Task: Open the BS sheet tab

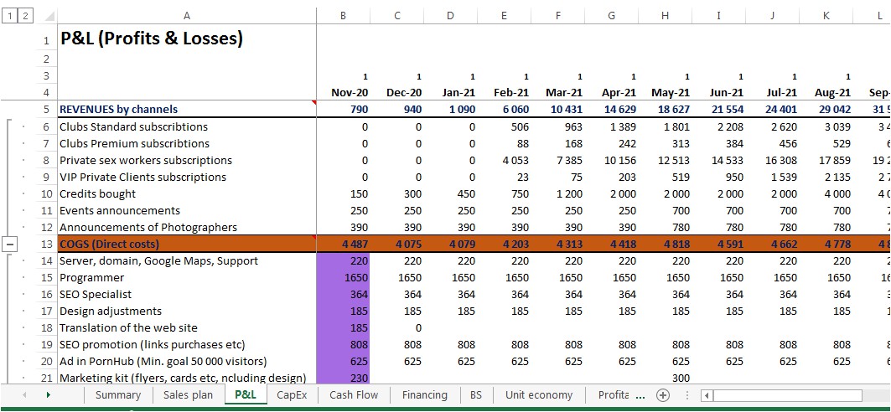Action: pyautogui.click(x=476, y=395)
